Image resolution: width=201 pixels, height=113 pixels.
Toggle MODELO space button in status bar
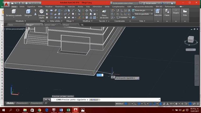(119, 104)
